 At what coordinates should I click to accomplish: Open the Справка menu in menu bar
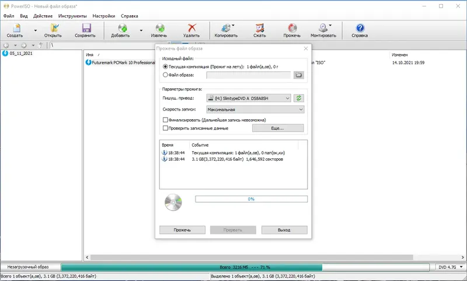129,16
